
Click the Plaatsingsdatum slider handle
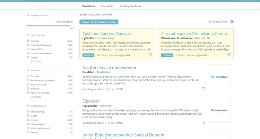(x=71, y=26)
